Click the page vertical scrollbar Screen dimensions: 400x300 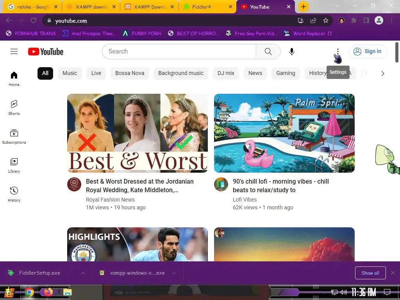click(x=397, y=52)
